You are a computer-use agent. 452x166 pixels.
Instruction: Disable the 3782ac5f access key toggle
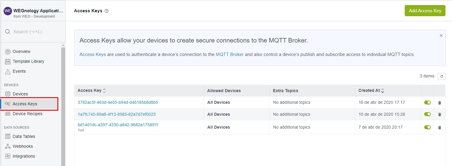(427, 103)
